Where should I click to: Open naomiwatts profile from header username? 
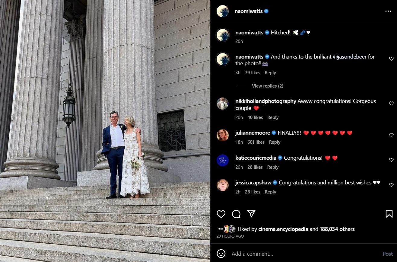[249, 11]
